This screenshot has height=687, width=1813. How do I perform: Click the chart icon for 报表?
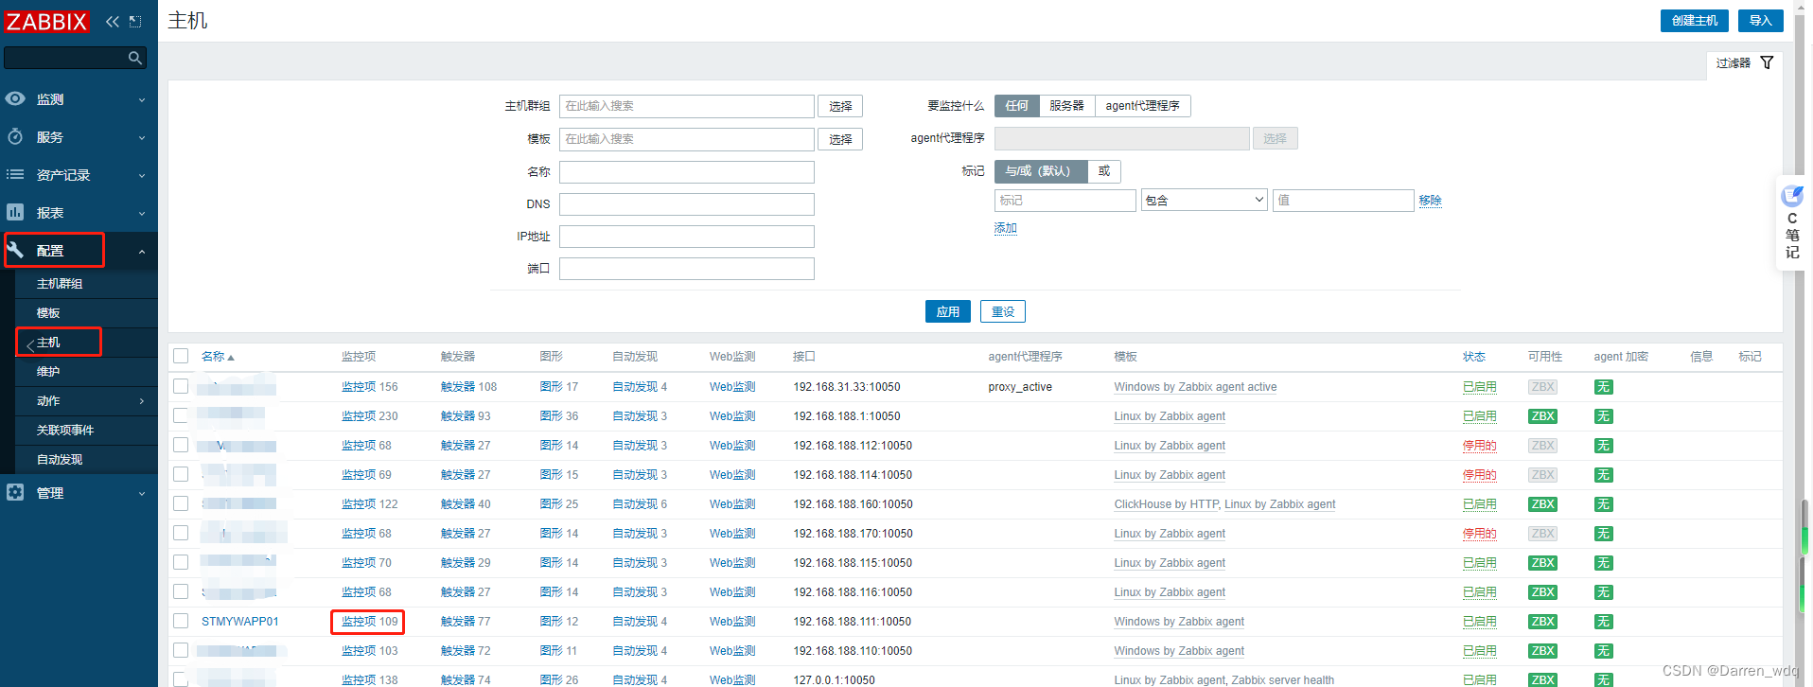pos(15,212)
